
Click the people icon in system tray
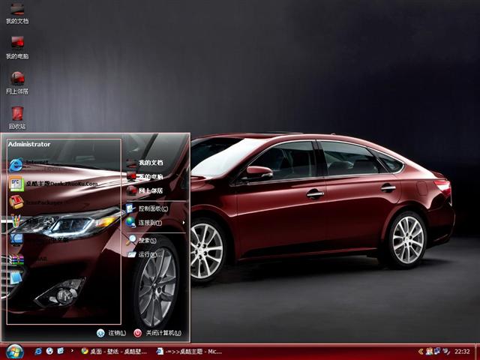click(429, 352)
